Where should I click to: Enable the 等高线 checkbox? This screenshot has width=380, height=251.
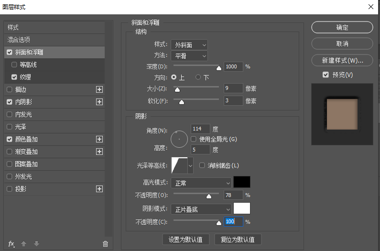(14, 65)
